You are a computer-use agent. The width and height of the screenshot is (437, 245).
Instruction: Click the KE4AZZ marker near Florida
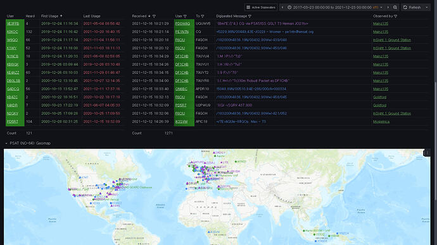111,203
